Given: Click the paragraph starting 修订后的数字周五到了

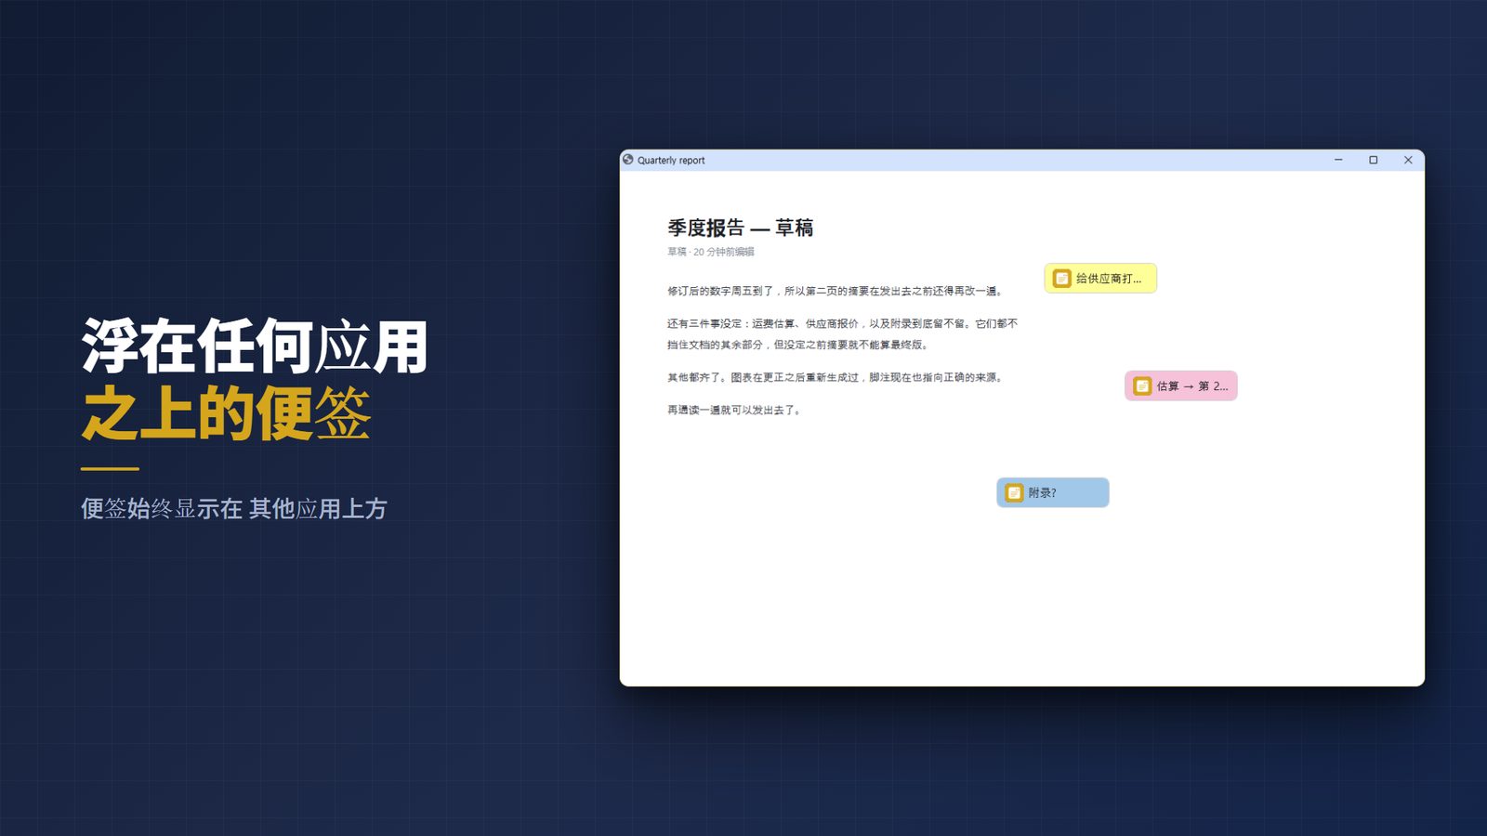Looking at the screenshot, I should 836,291.
